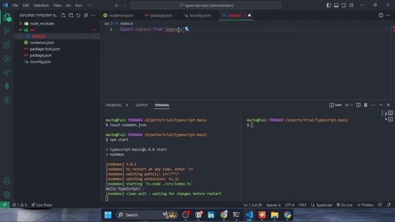Kill the terminal with trash icon
The width and height of the screenshot is (395, 222).
click(365, 105)
